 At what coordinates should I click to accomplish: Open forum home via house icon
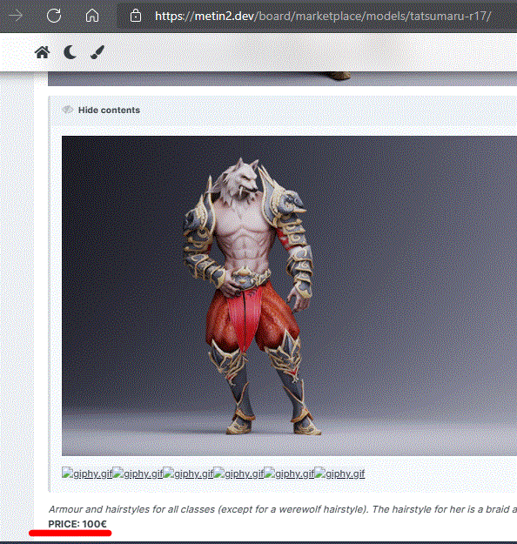pyautogui.click(x=43, y=53)
